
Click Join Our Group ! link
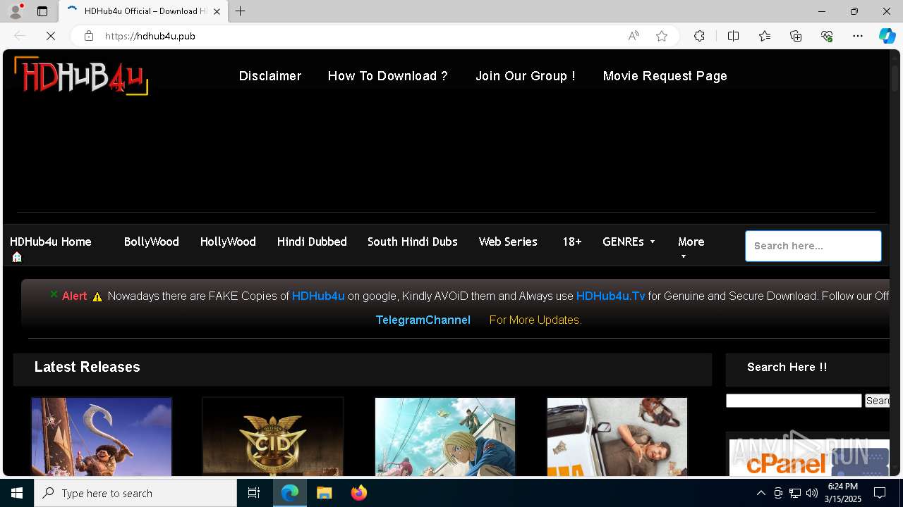526,76
